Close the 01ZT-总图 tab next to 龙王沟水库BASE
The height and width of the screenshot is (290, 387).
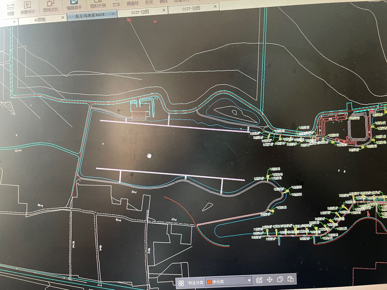pyautogui.click(x=164, y=10)
